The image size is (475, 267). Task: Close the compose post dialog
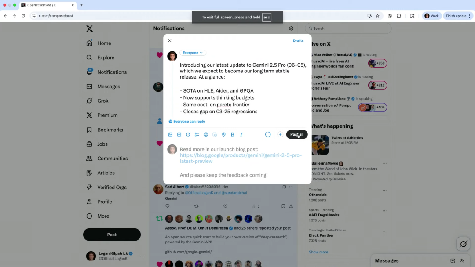point(170,40)
